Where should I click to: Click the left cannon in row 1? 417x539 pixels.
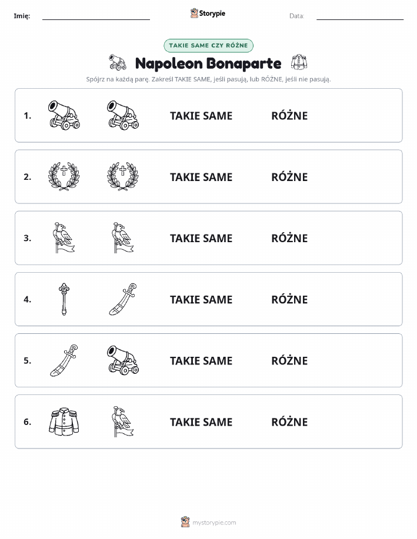pyautogui.click(x=64, y=115)
